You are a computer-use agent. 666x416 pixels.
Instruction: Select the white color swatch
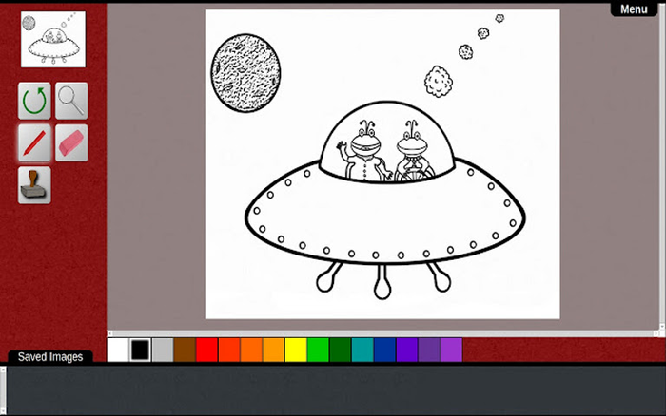pos(118,350)
